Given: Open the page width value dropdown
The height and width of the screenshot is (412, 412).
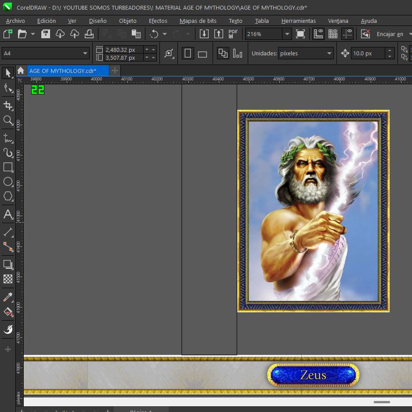Looking at the screenshot, I should [x=147, y=49].
